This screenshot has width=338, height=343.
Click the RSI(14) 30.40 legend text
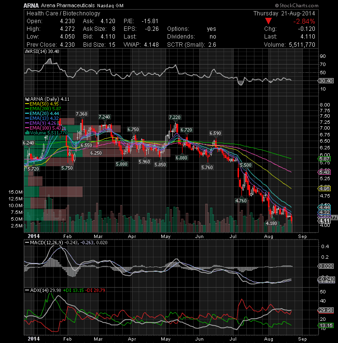[x=44, y=52]
